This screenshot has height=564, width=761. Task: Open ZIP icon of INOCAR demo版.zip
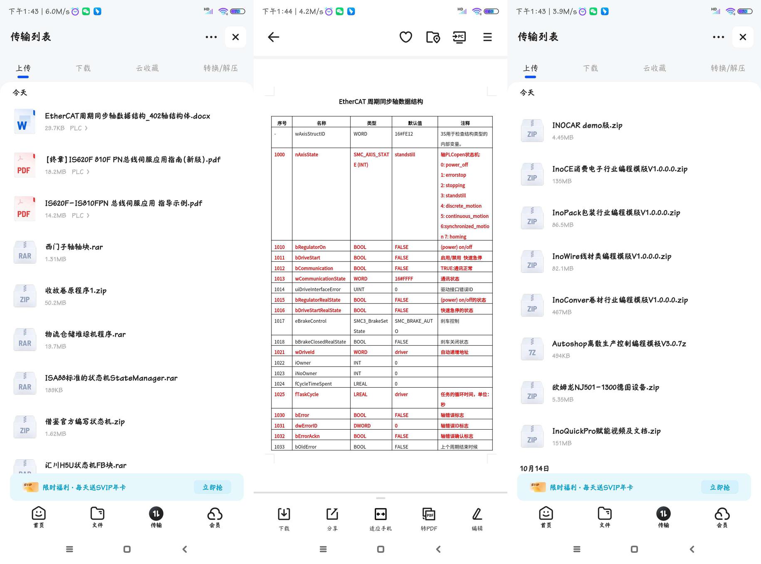(532, 131)
